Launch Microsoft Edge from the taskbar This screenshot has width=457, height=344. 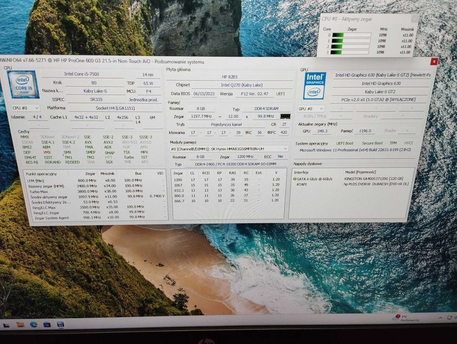click(x=34, y=324)
